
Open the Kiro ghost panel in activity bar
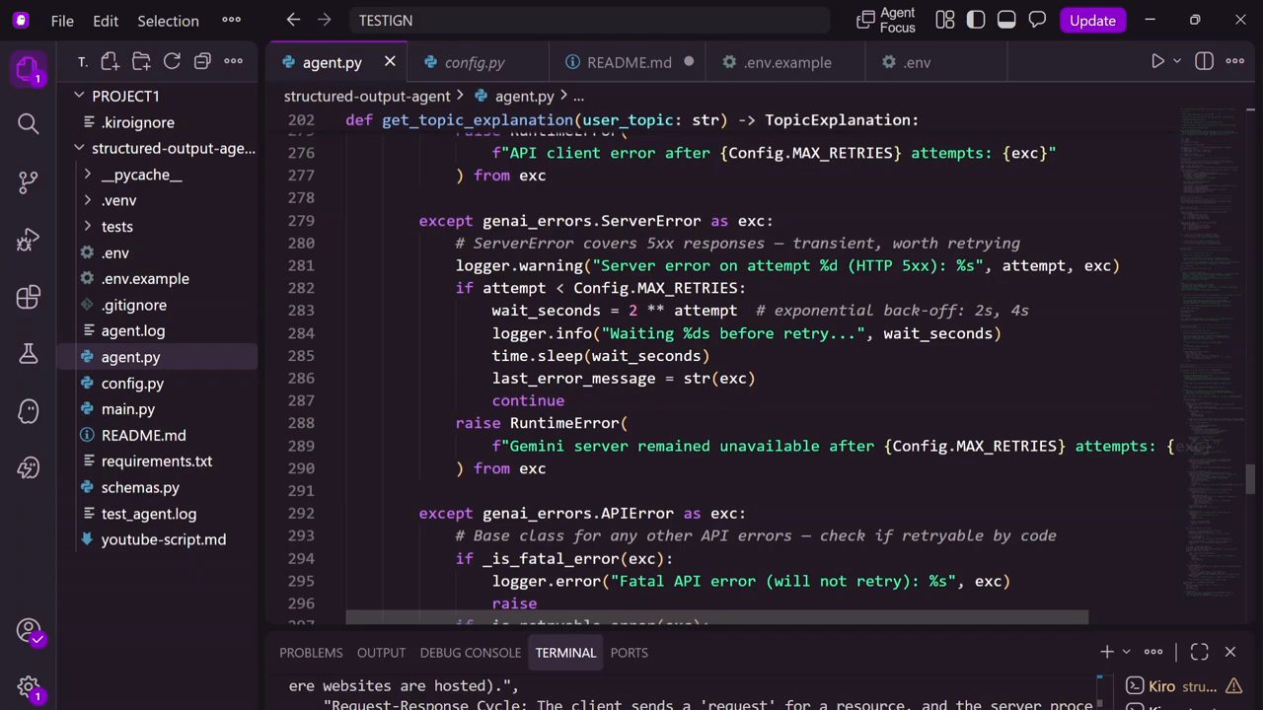(28, 411)
